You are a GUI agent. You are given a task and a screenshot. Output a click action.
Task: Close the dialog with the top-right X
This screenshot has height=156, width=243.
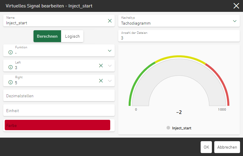pos(236,6)
